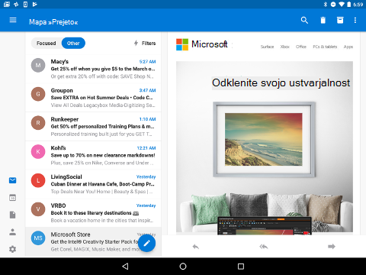Tap the status bar clock
Image resolution: width=366 pixels, height=275 pixels.
click(x=358, y=5)
